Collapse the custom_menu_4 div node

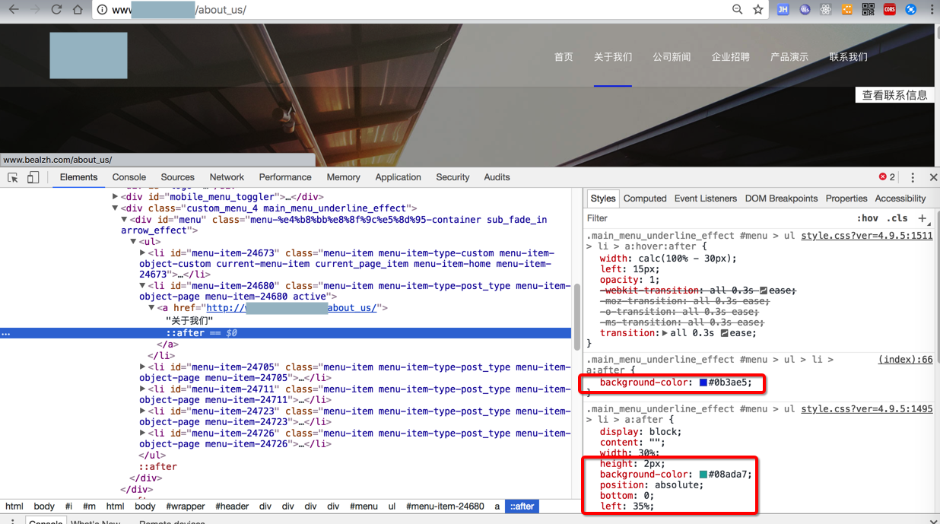(116, 208)
